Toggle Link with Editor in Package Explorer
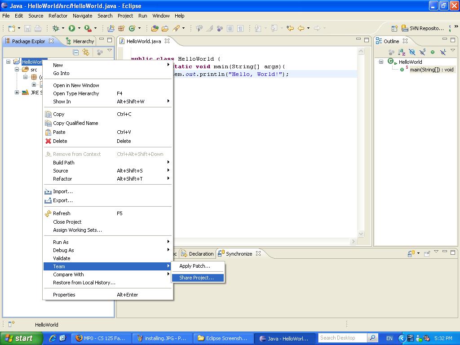The width and height of the screenshot is (460, 345). click(86, 53)
